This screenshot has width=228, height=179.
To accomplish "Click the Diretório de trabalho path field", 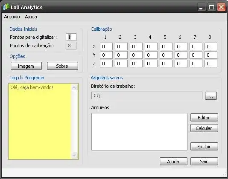I will 147,95.
